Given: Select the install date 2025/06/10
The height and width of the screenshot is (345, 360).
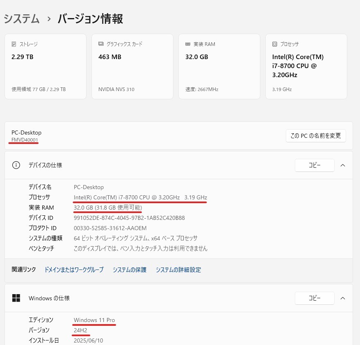Looking at the screenshot, I should (89, 340).
